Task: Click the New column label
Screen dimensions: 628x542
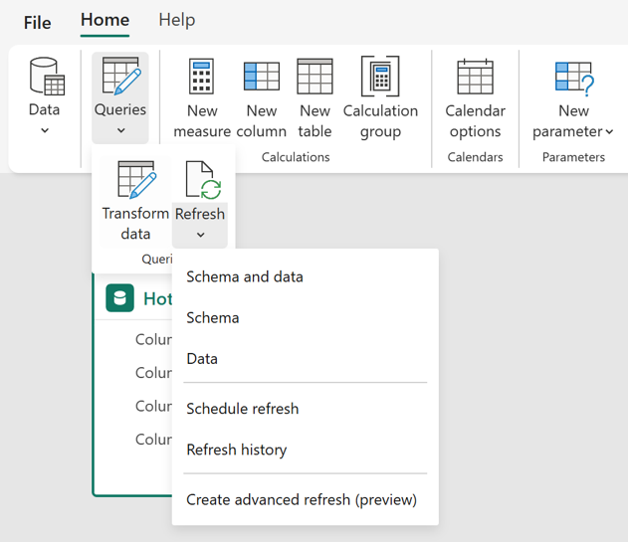Action: coord(262,121)
